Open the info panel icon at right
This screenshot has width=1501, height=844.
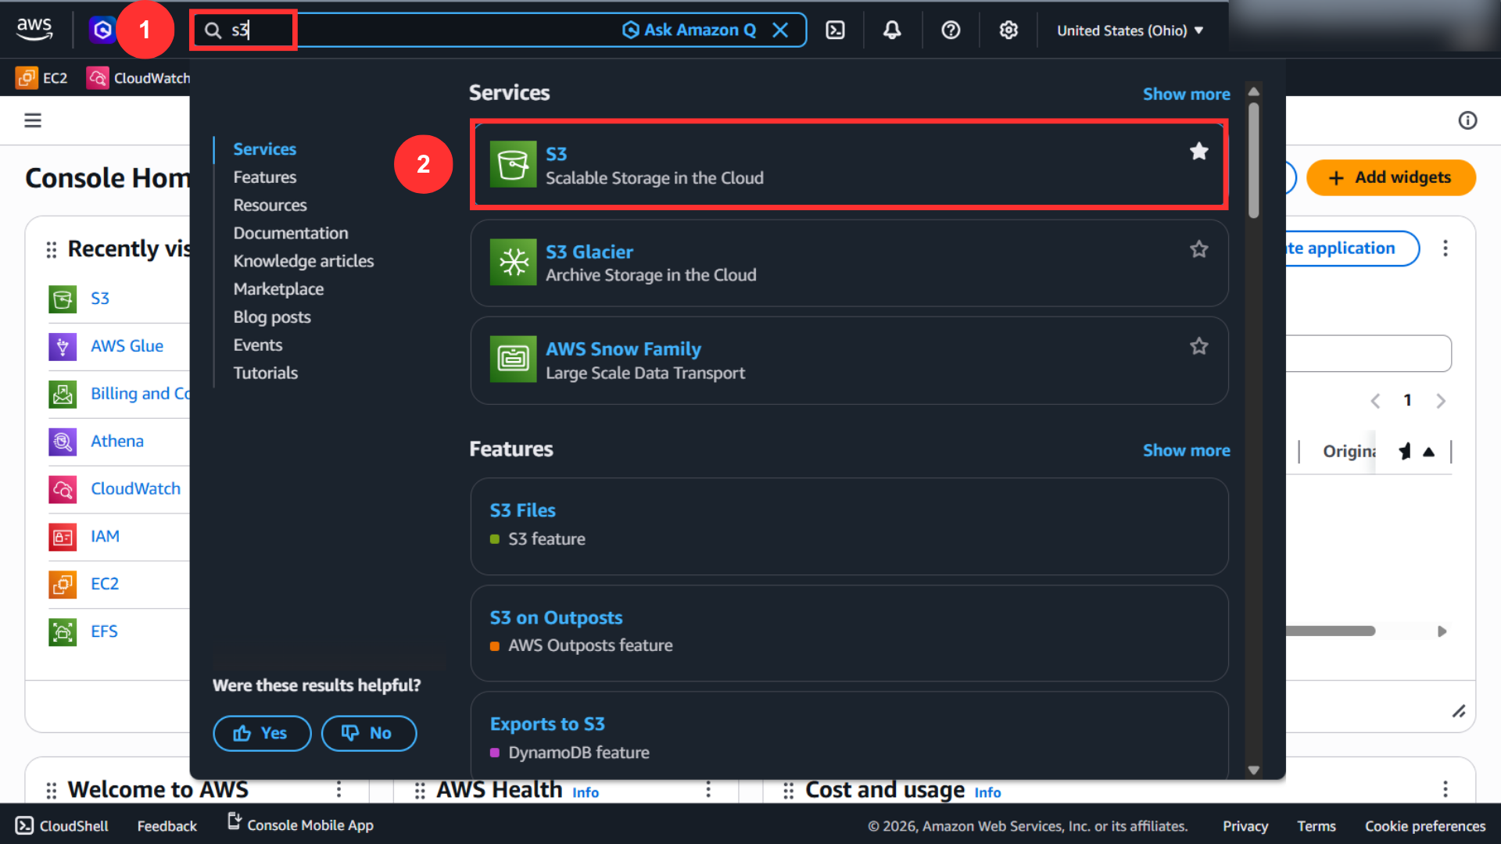(1467, 120)
